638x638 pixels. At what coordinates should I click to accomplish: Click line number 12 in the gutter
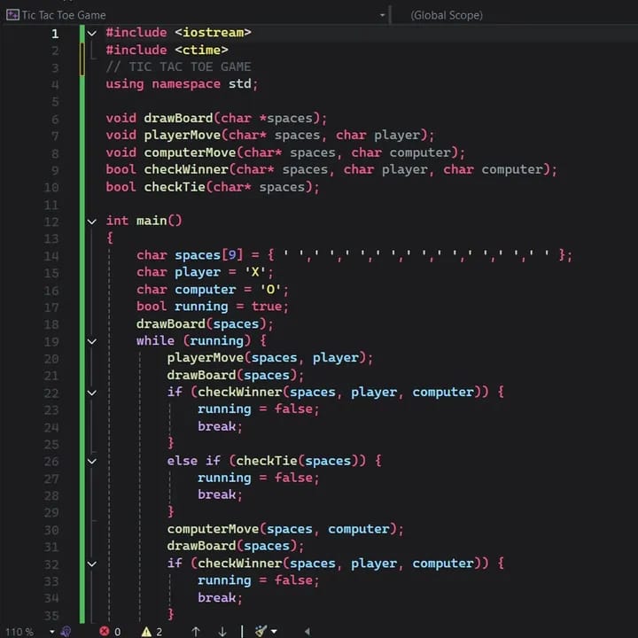(x=51, y=222)
